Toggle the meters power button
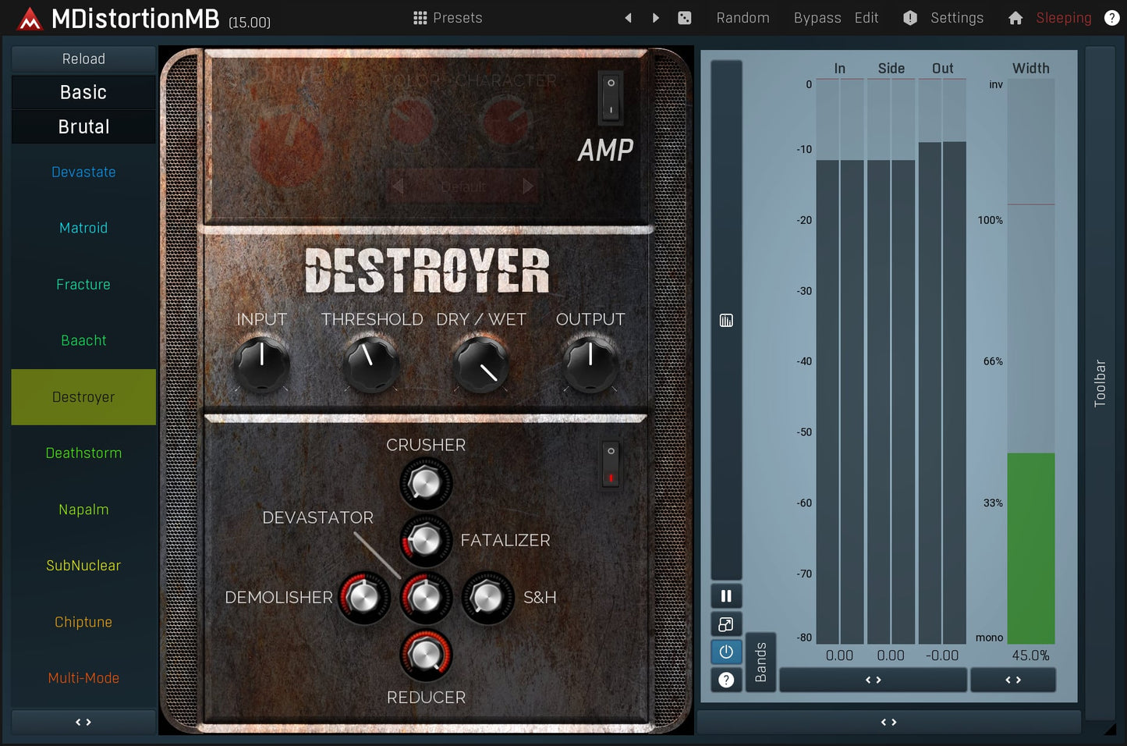Viewport: 1127px width, 746px height. point(725,652)
